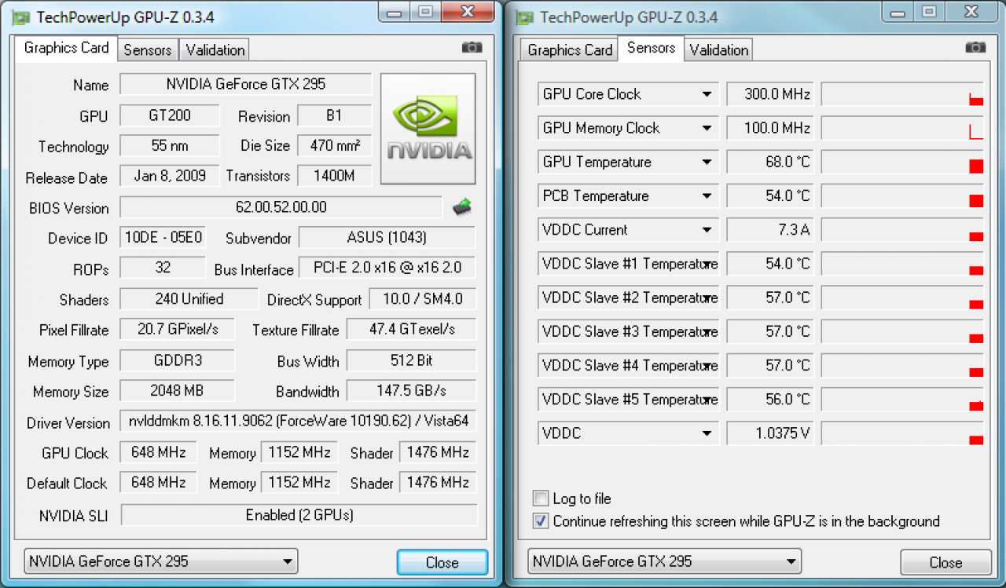1006x588 pixels.
Task: Click the NVIDIA logo image
Action: (428, 129)
